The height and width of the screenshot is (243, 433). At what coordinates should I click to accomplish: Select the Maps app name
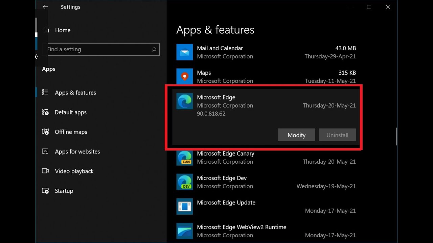[x=204, y=73]
